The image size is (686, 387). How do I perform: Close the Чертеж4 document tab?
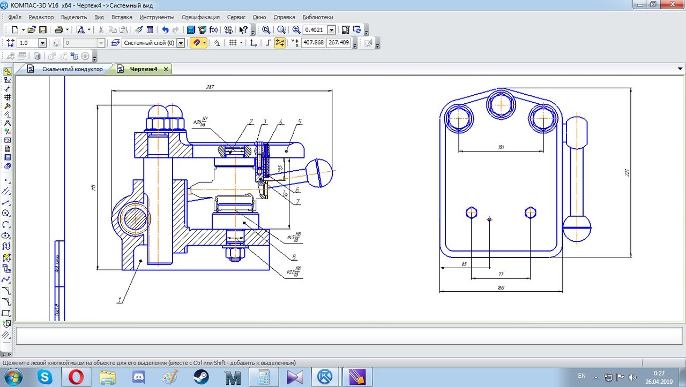(166, 69)
